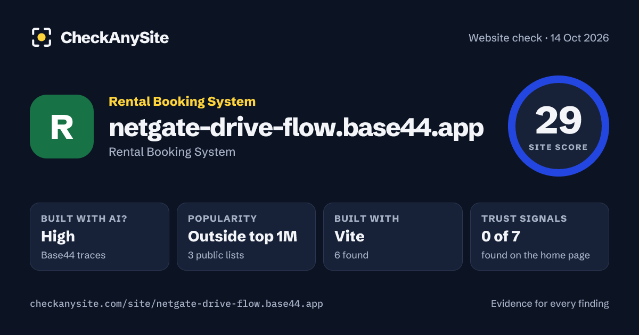Click the green R site icon

point(62,127)
